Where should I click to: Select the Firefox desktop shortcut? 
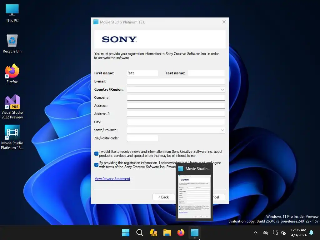click(12, 74)
